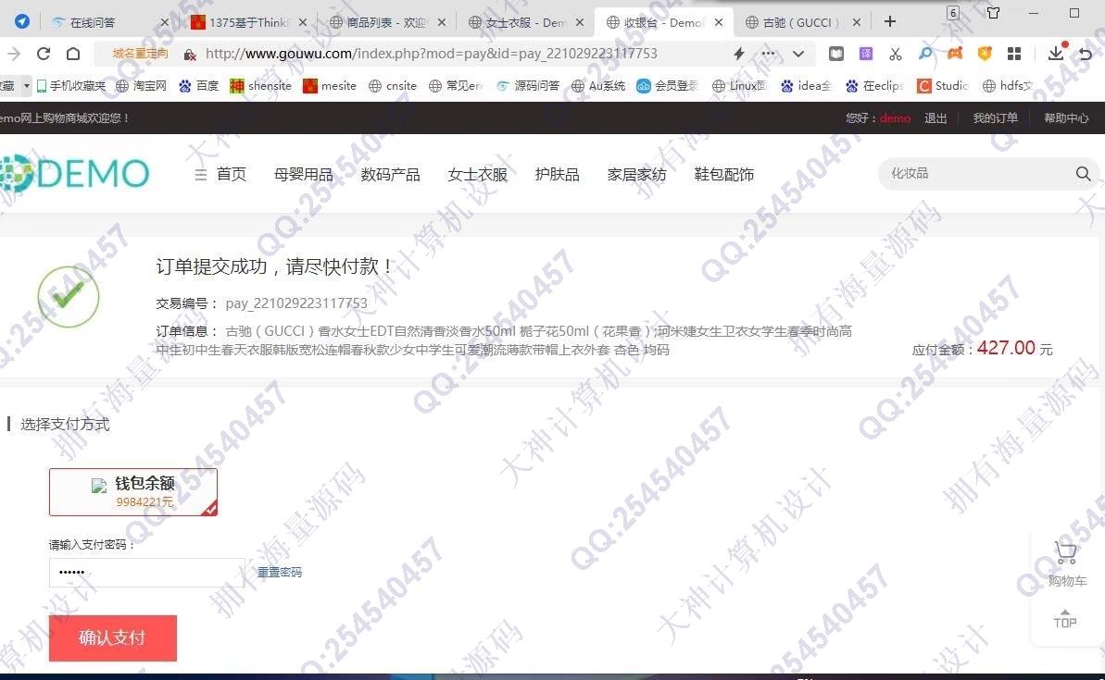Viewport: 1105px width, 680px height.
Task: Click transaction number pay_221029223117753 text
Action: click(296, 303)
